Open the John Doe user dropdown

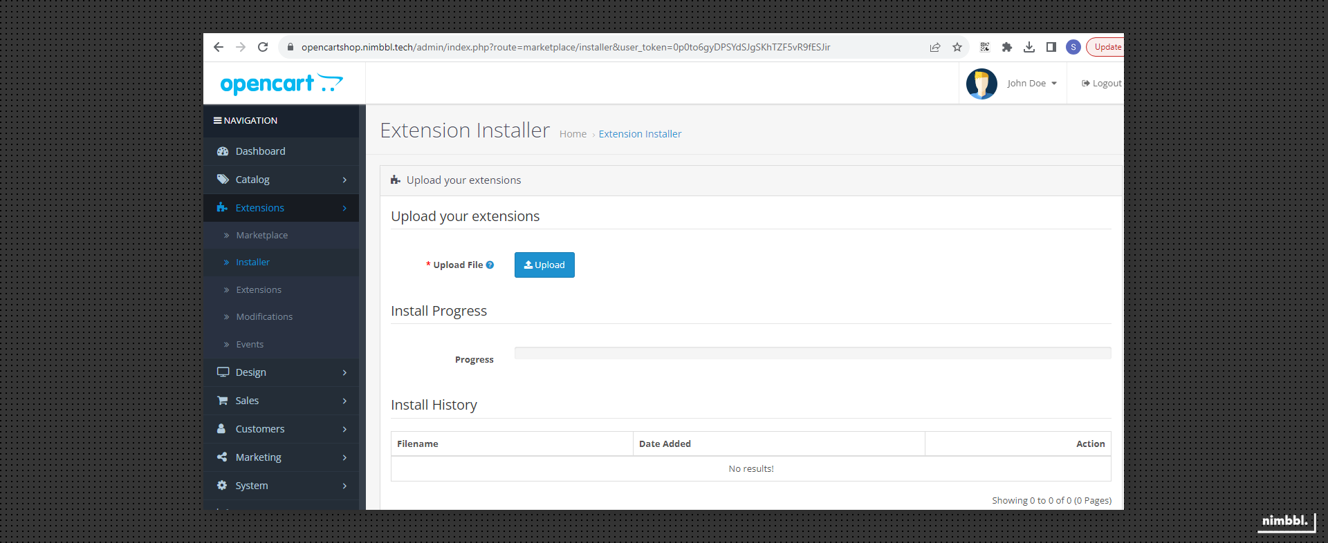pyautogui.click(x=1032, y=84)
